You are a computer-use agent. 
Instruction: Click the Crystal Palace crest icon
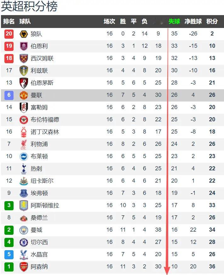pyautogui.click(x=24, y=255)
